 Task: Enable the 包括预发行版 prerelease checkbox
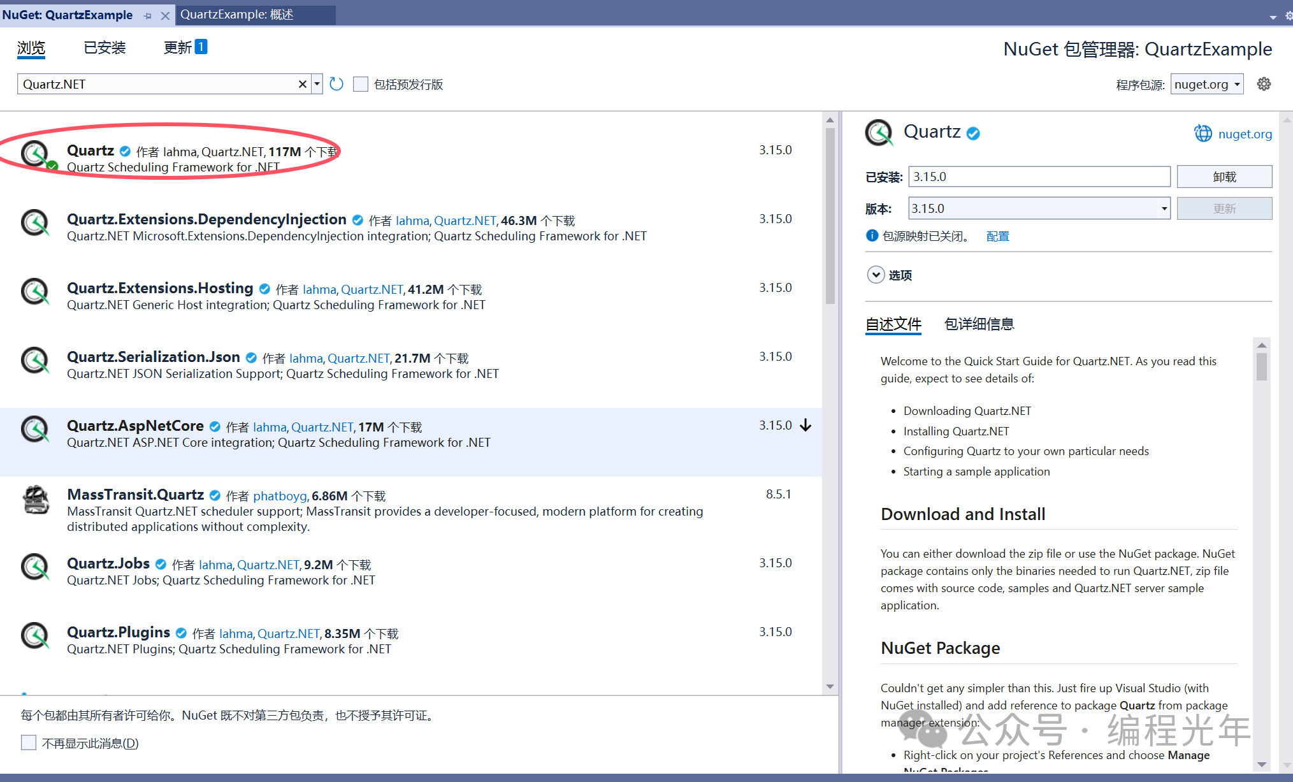[x=361, y=84]
